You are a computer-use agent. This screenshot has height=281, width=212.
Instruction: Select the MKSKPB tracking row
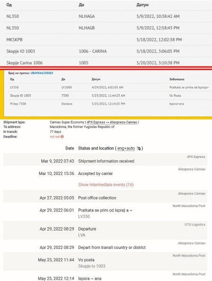(108, 40)
